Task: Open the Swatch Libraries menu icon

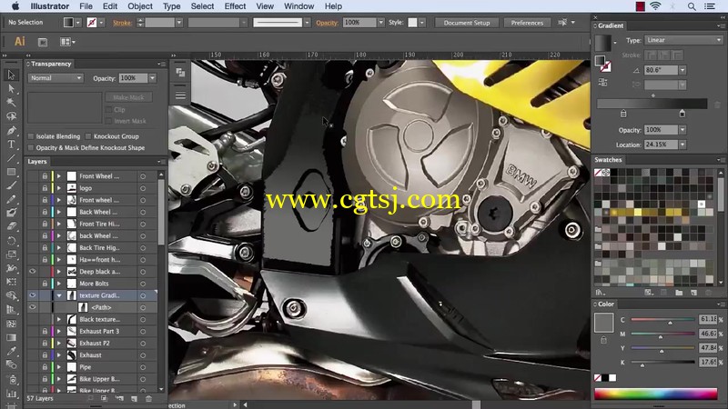Action: point(601,293)
